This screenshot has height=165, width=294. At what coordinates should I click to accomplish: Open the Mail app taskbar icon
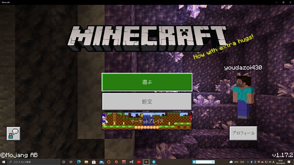[x=102, y=162]
